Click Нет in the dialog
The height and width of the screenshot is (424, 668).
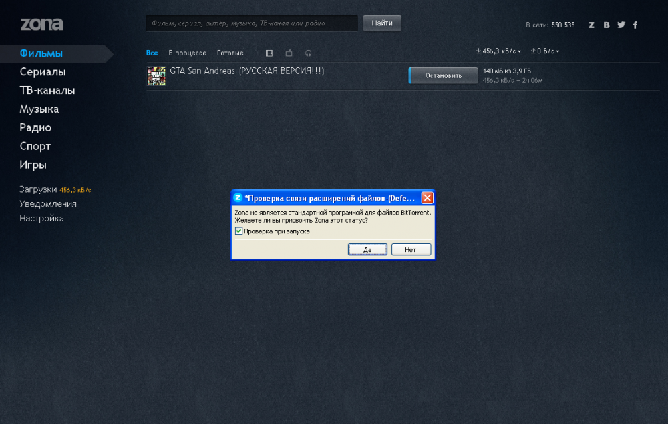[x=411, y=249]
